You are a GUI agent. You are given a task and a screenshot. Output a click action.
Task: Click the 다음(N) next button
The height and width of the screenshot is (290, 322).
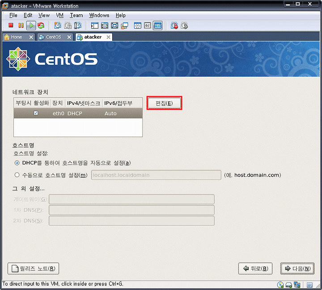point(297,268)
